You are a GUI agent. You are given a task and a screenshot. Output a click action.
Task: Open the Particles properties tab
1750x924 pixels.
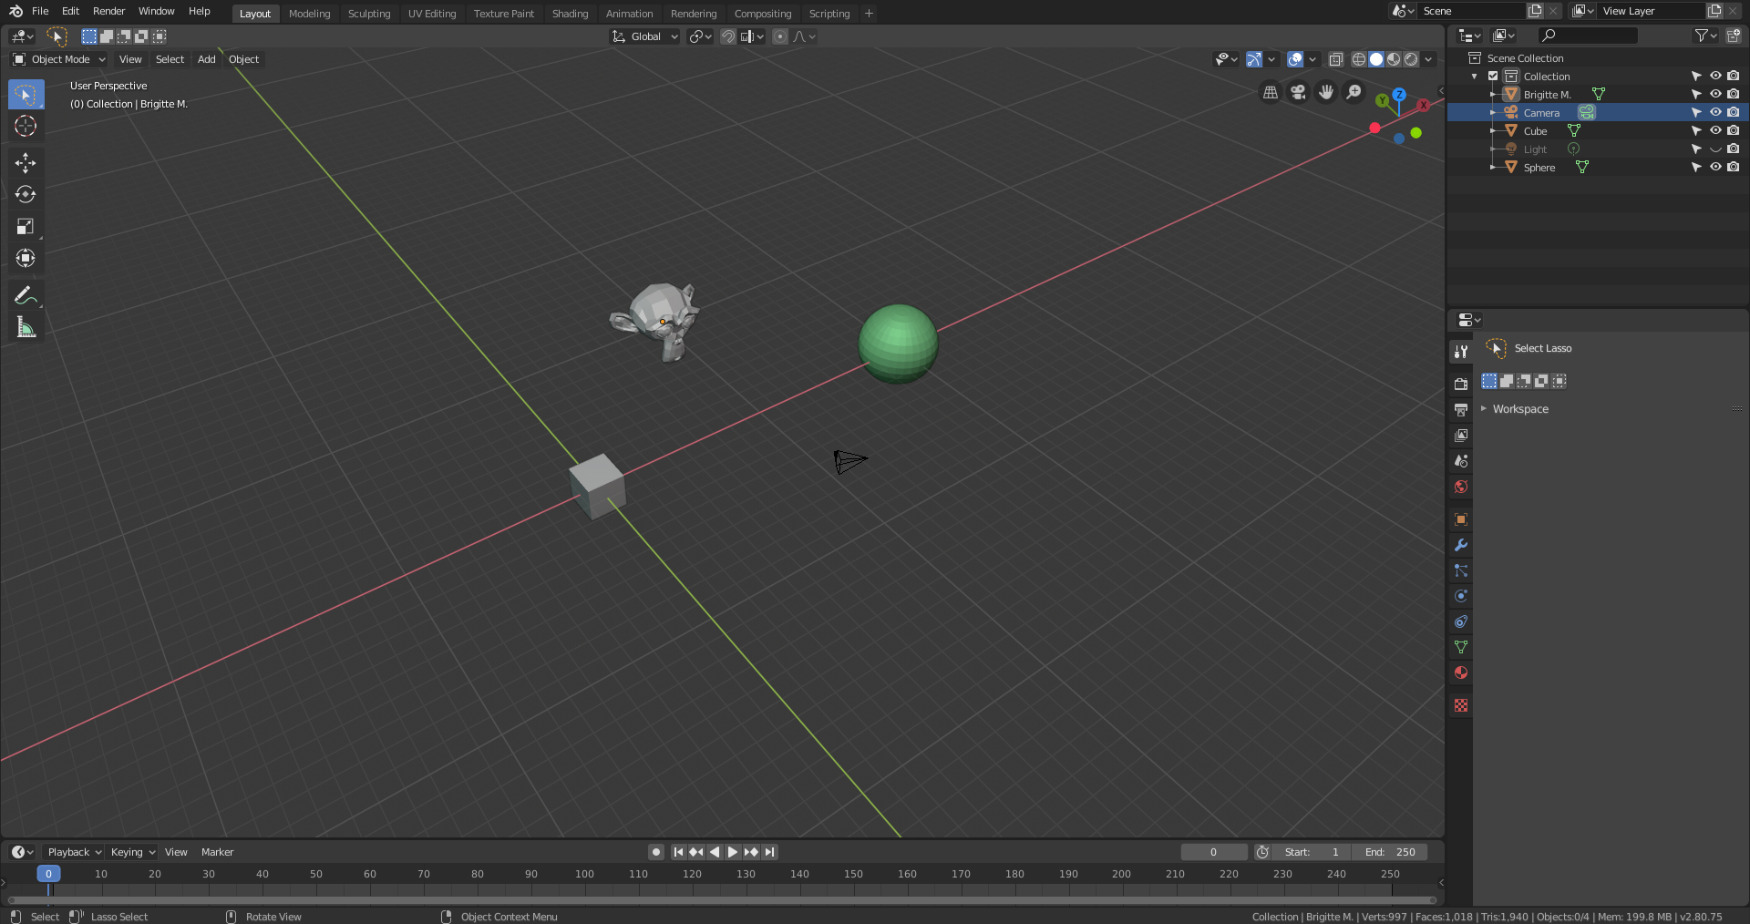click(x=1461, y=570)
